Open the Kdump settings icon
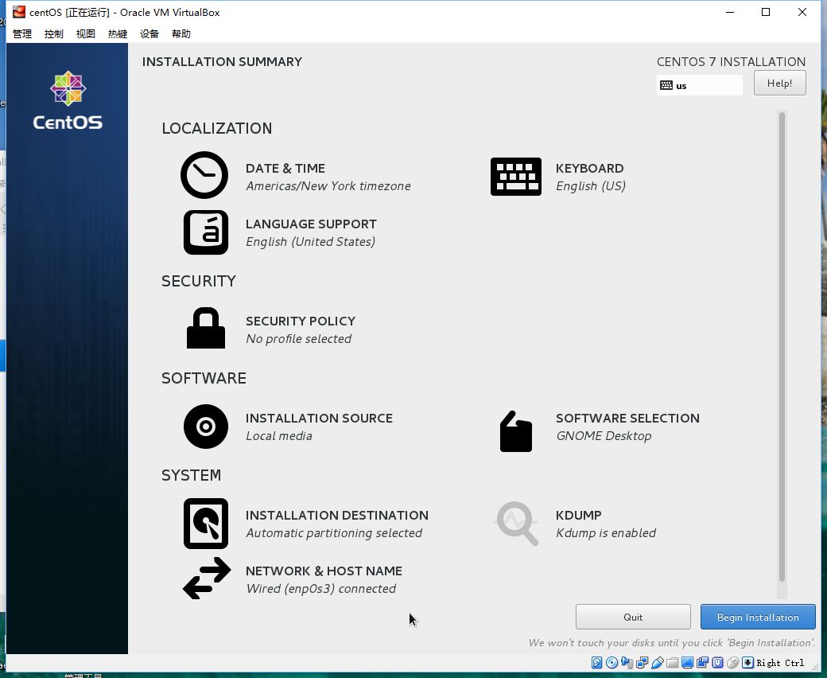The image size is (827, 678). (x=517, y=524)
